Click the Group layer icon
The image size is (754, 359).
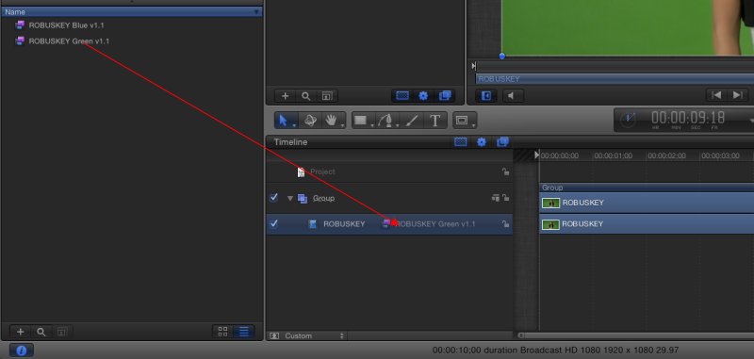coord(302,198)
